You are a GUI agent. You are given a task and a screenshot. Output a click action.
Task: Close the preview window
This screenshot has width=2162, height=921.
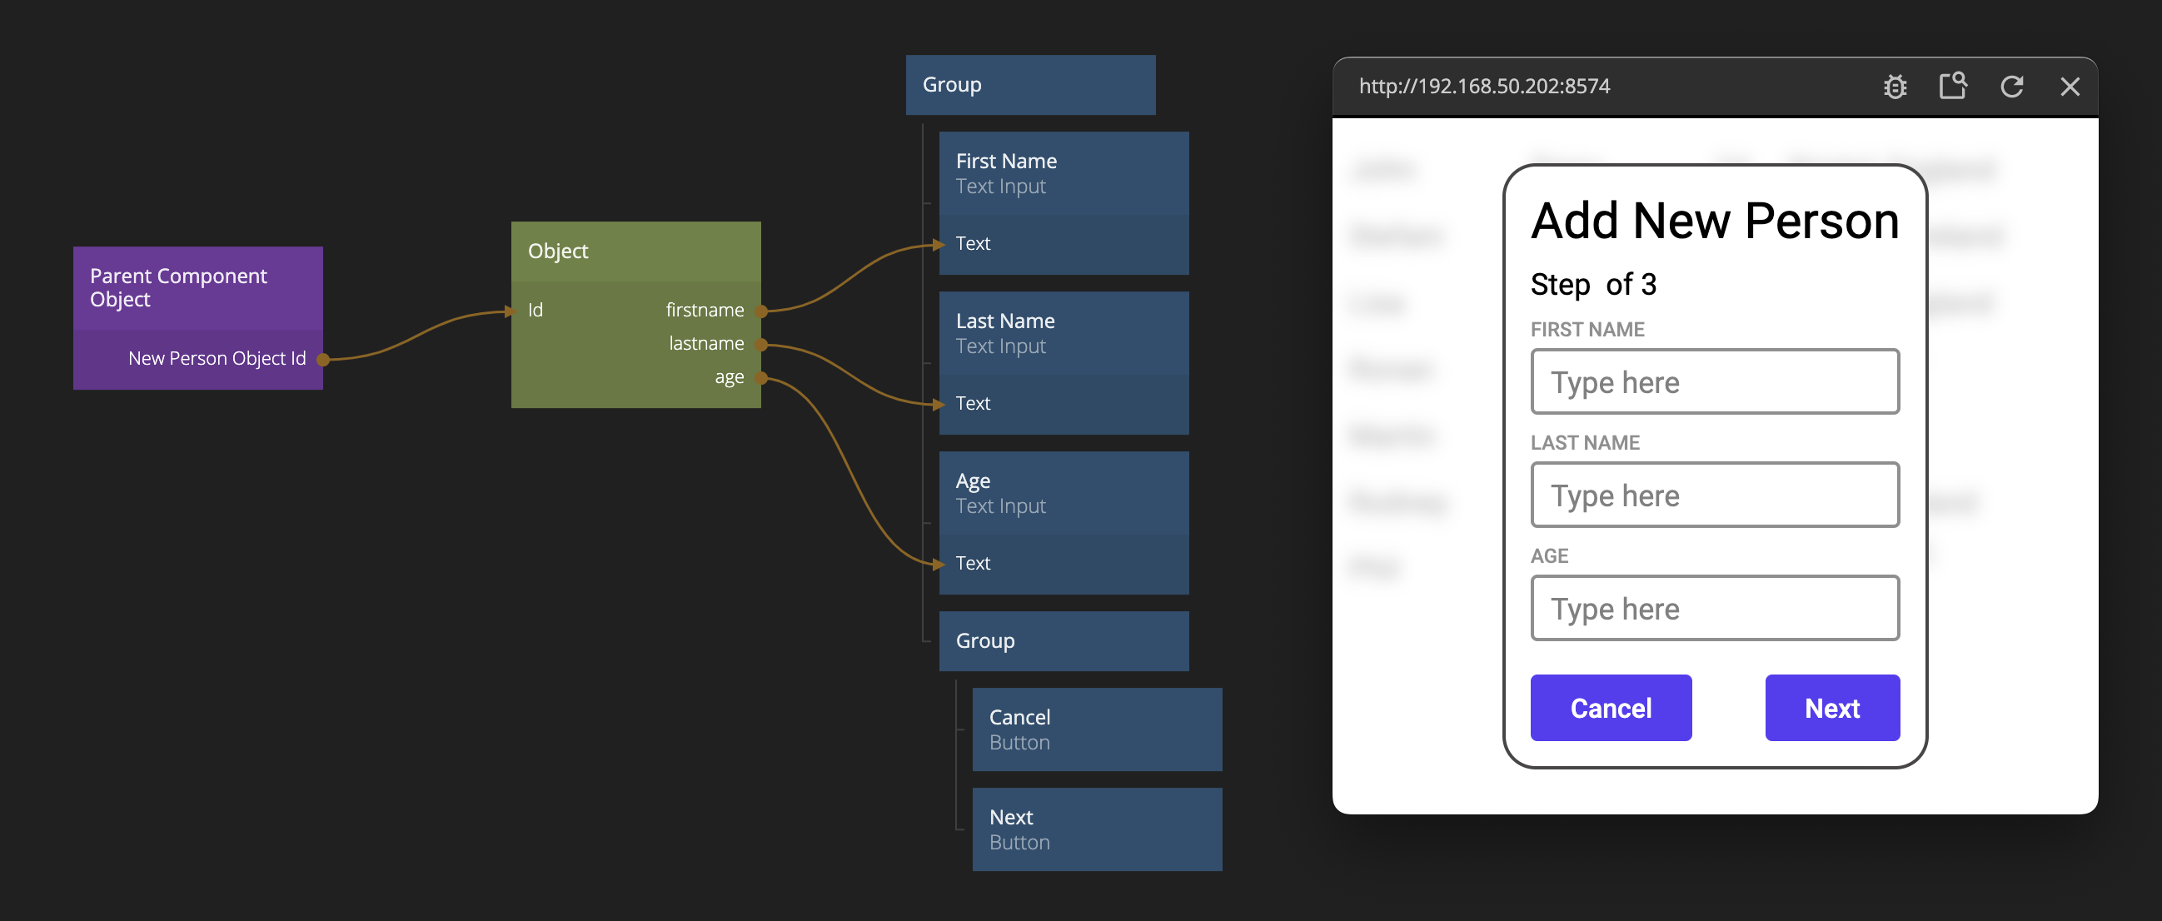tap(2069, 87)
